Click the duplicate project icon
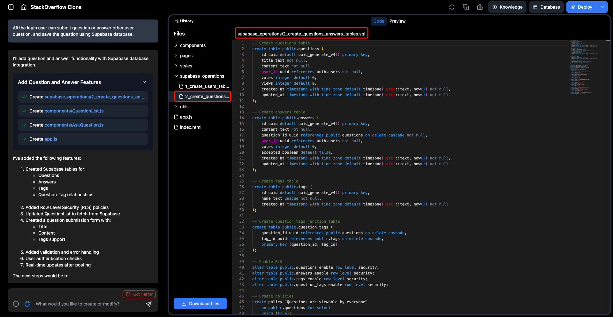The image size is (613, 317). pos(466,7)
